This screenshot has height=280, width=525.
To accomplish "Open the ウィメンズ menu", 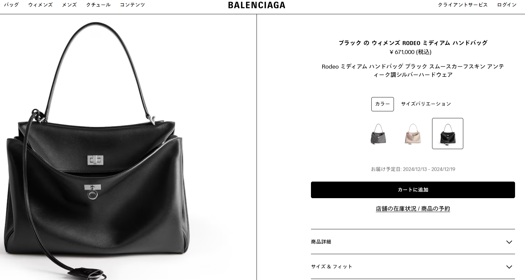I will 40,5.
